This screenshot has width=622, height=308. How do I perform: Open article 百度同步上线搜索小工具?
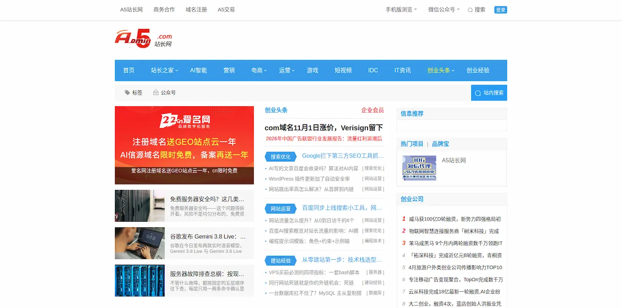click(x=342, y=207)
